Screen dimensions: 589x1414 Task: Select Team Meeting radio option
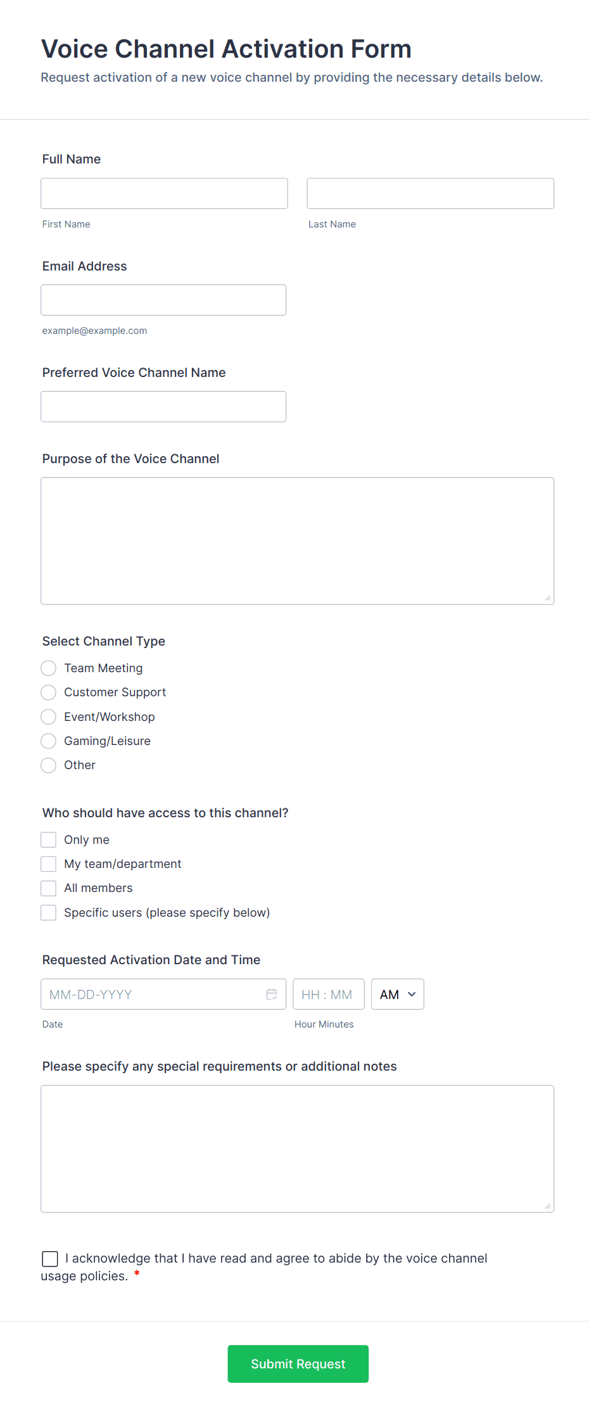pos(49,668)
